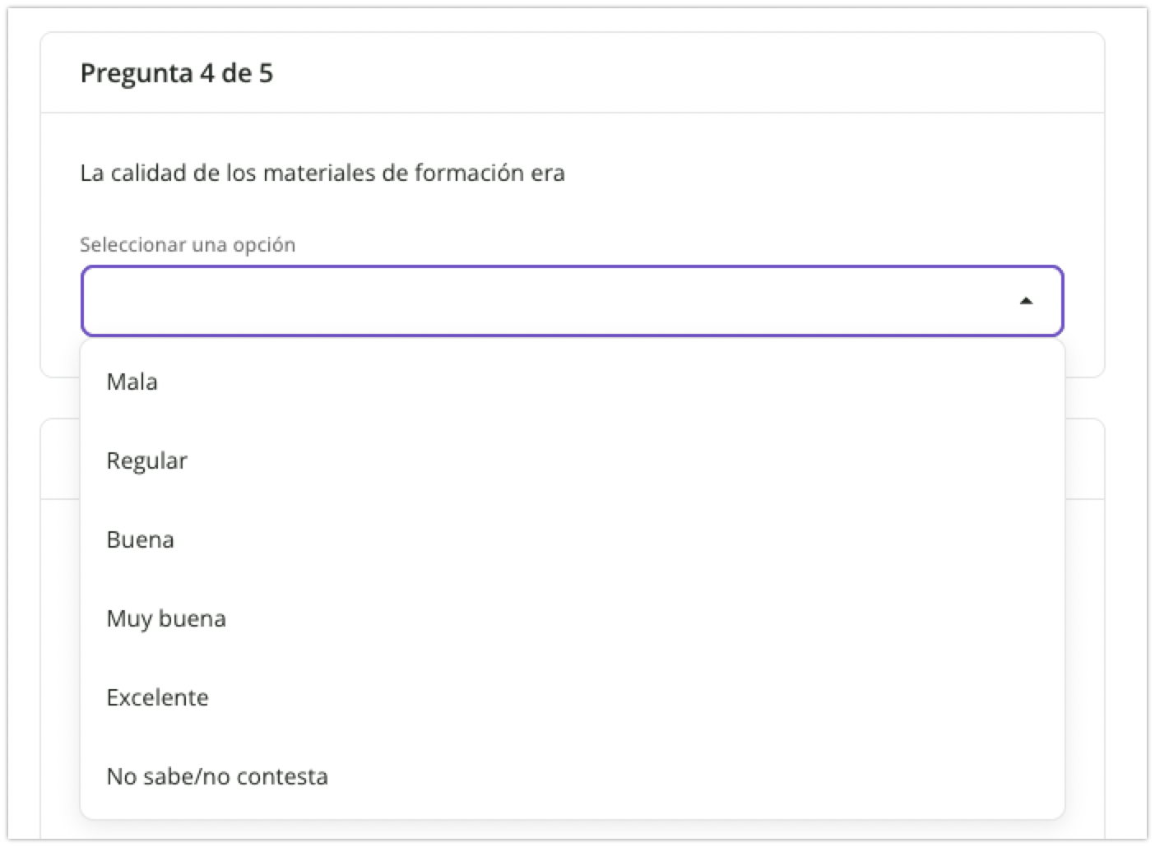1155x847 pixels.
Task: Select "Muy buena" in the dropdown
Action: pyautogui.click(x=166, y=618)
